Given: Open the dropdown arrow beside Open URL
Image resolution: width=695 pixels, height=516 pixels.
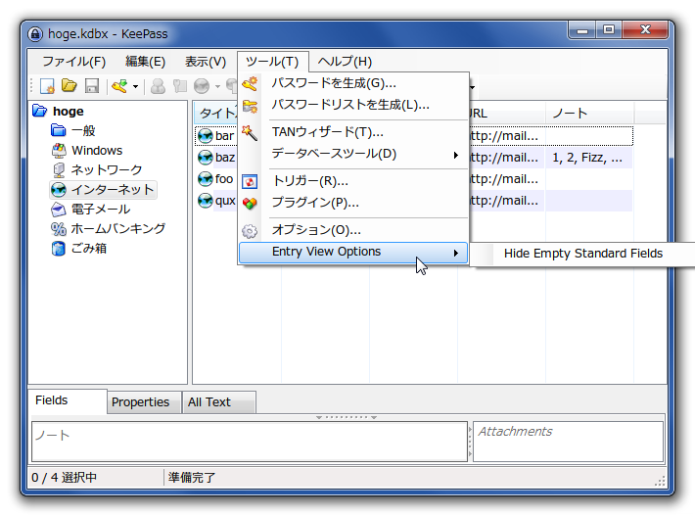Looking at the screenshot, I should (217, 86).
